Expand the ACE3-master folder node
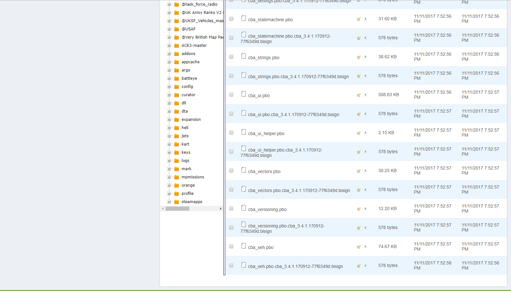511x291 pixels. pos(169,45)
